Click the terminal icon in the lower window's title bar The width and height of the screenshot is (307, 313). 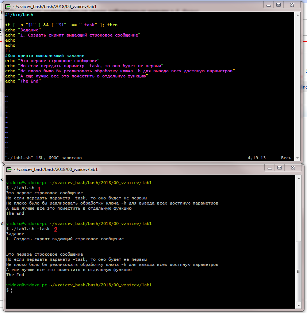click(9, 169)
